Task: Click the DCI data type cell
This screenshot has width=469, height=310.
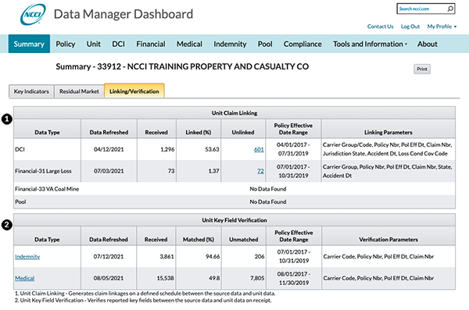Action: (47, 149)
